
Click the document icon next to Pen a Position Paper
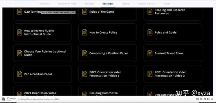tap(20, 74)
